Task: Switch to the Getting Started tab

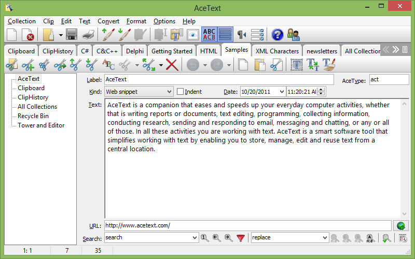Action: click(172, 51)
